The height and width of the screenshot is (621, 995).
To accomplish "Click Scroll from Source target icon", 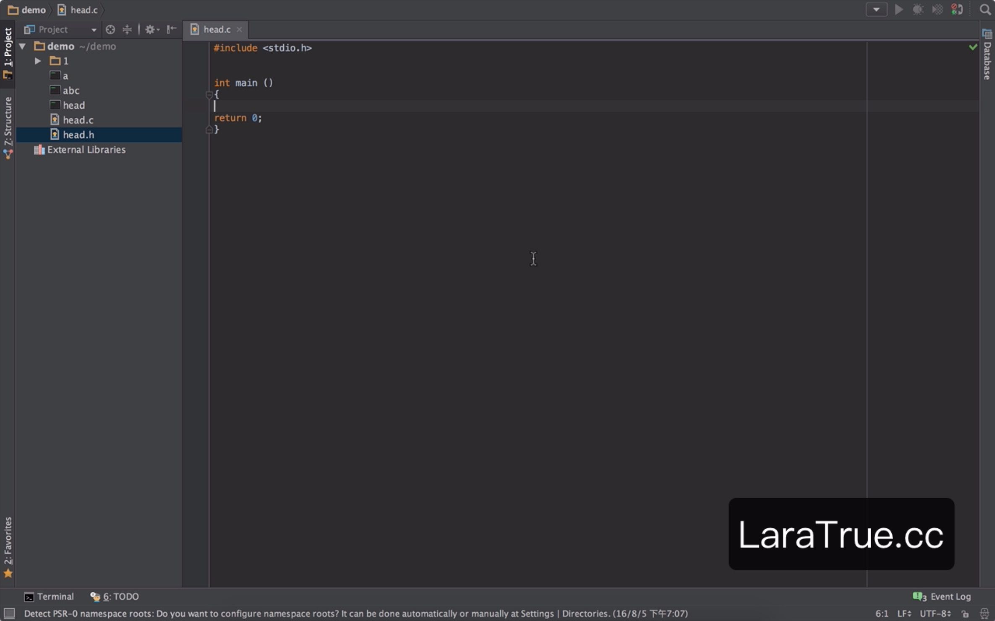I will 110,29.
